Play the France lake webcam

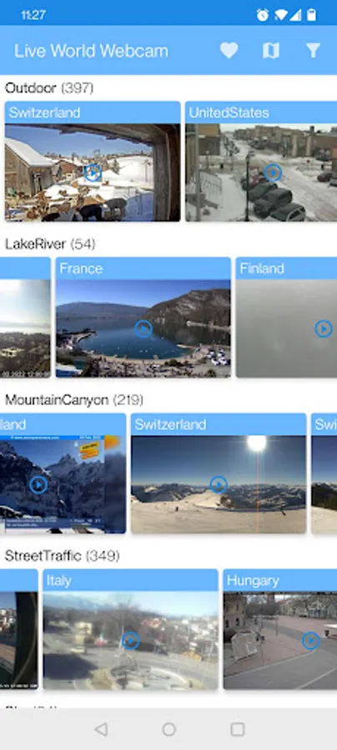pyautogui.click(x=143, y=328)
